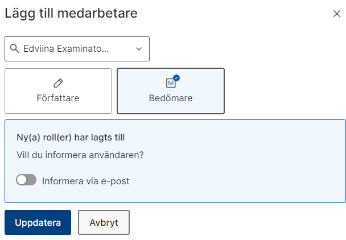
Task: Click the magnifier search icon in user field
Action: (x=15, y=48)
